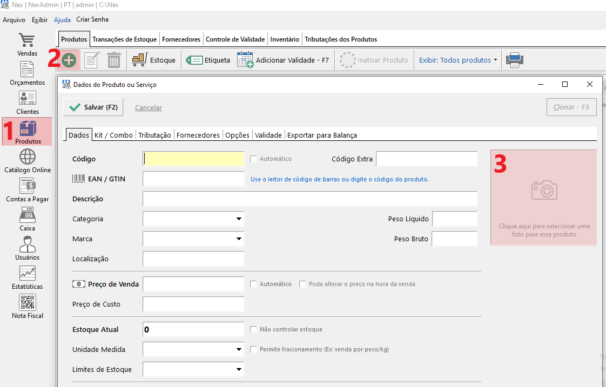This screenshot has width=606, height=387.
Task: Click the product photo placeholder area
Action: 543,198
